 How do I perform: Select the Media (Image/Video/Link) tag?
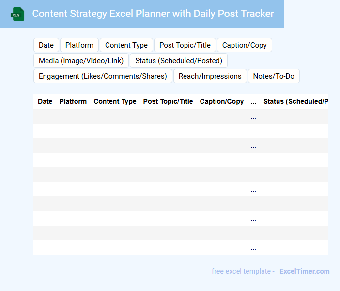81,61
